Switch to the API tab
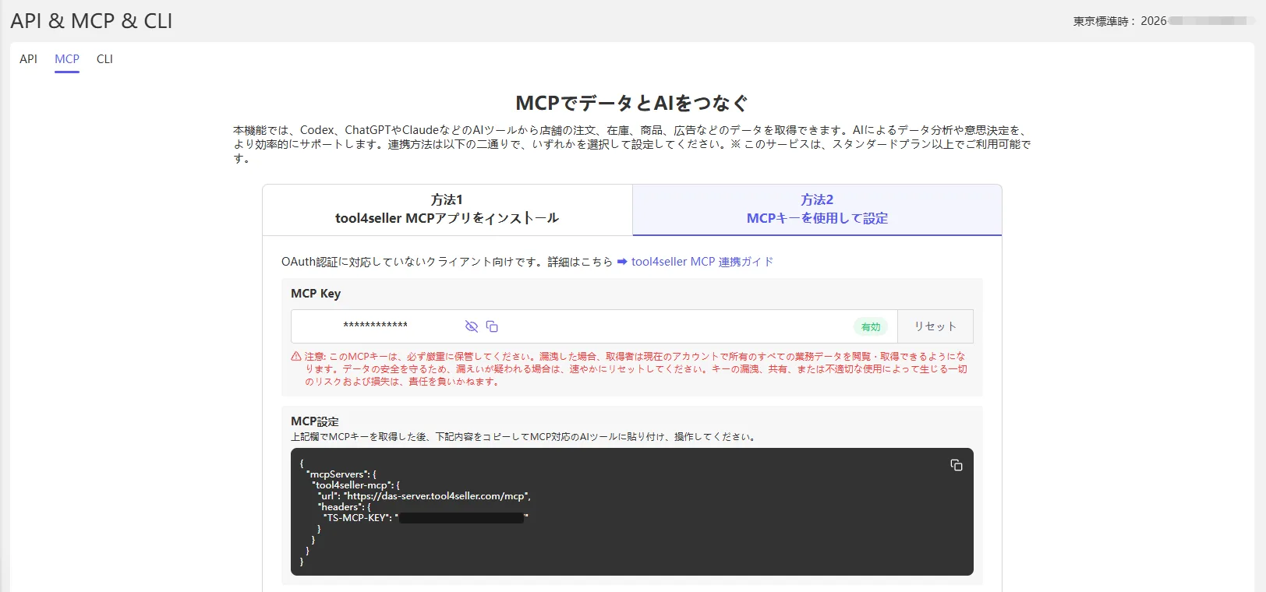This screenshot has height=592, width=1266. pos(28,59)
